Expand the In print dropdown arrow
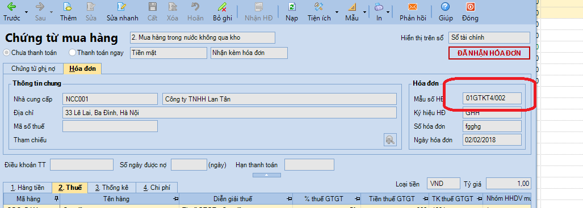This screenshot has width=583, height=208. (388, 12)
